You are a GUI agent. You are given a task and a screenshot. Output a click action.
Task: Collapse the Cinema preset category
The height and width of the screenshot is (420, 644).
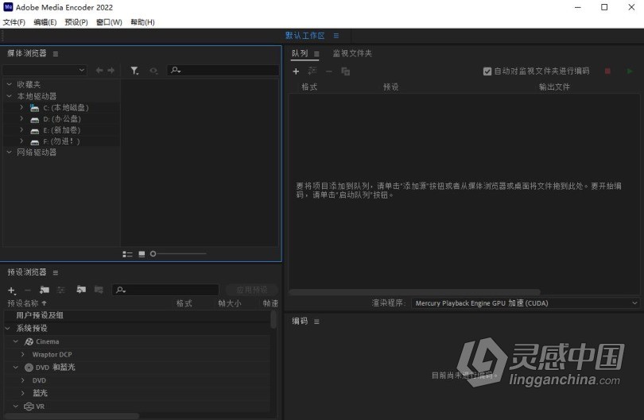point(16,341)
